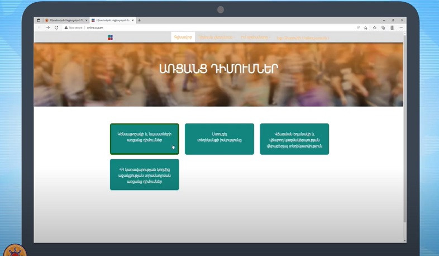The height and width of the screenshot is (256, 439).
Task: Close the first browser tab
Action: [86, 20]
